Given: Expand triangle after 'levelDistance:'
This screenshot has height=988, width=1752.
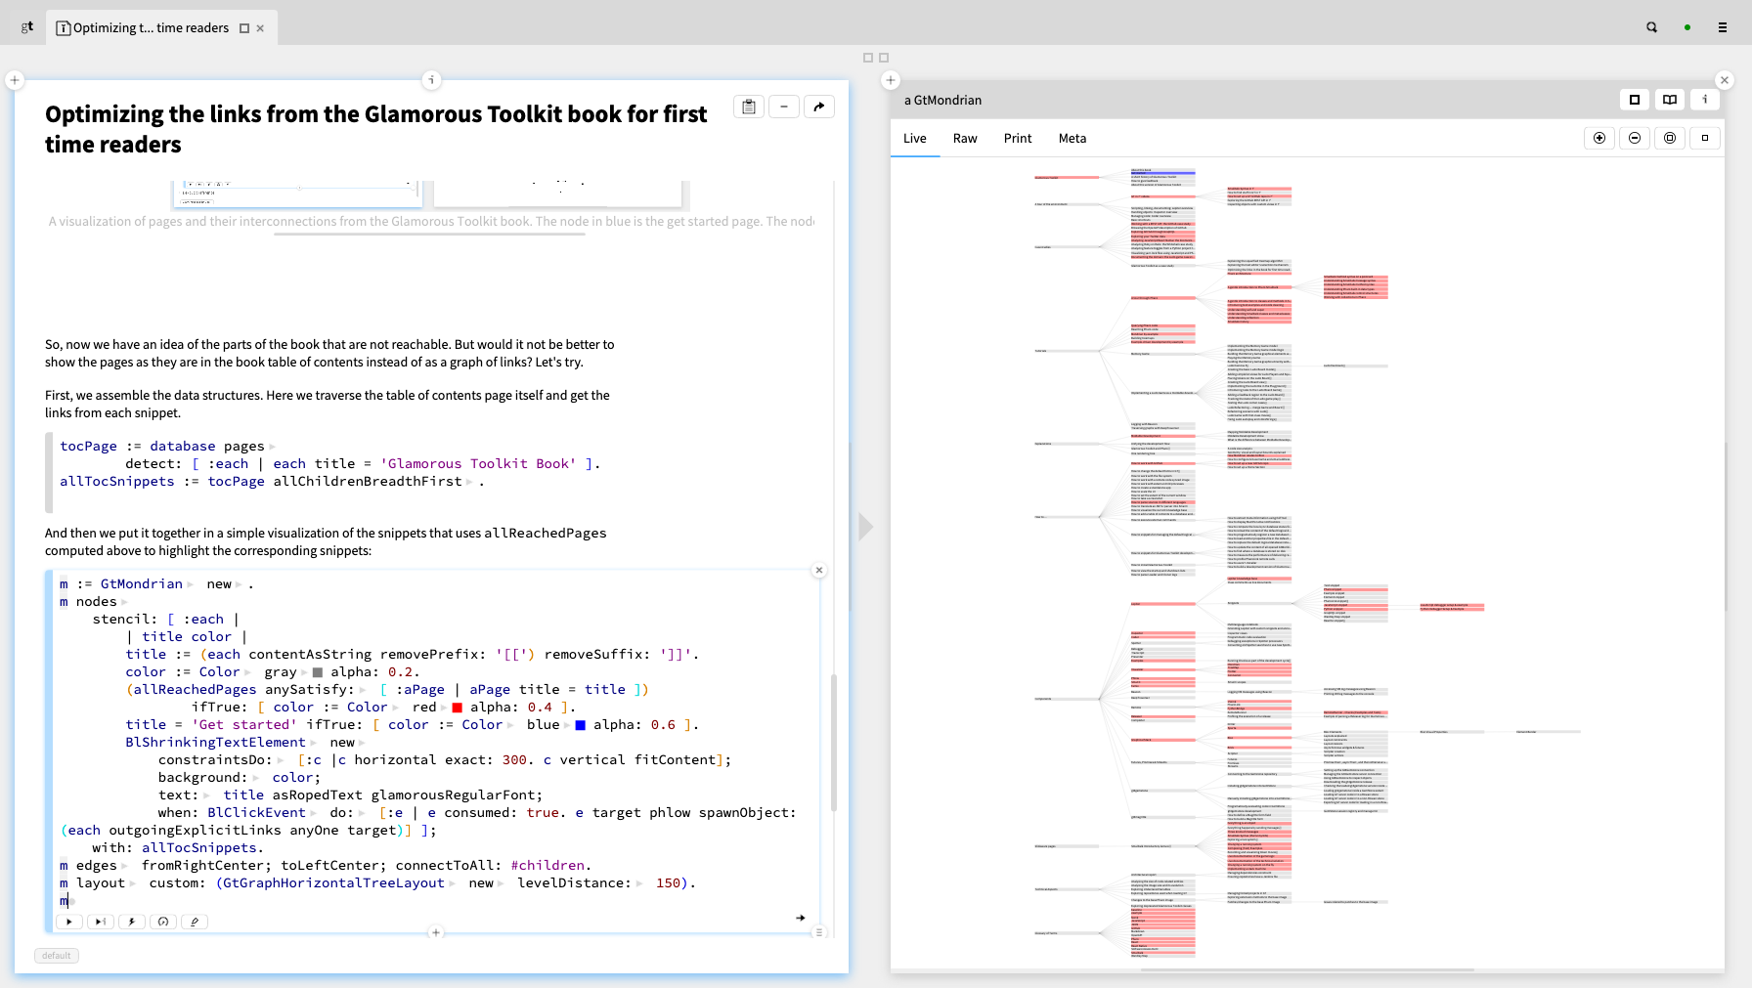Looking at the screenshot, I should [x=639, y=883].
